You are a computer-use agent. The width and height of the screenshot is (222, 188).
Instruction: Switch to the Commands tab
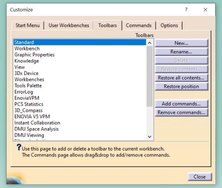(139, 25)
